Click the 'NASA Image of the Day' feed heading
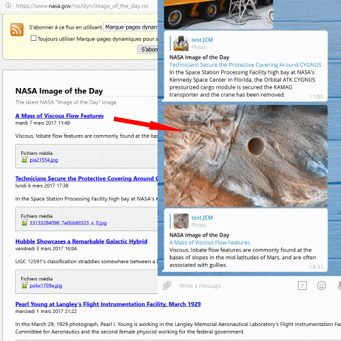Image resolution: width=341 pixels, height=341 pixels. pyautogui.click(x=59, y=91)
